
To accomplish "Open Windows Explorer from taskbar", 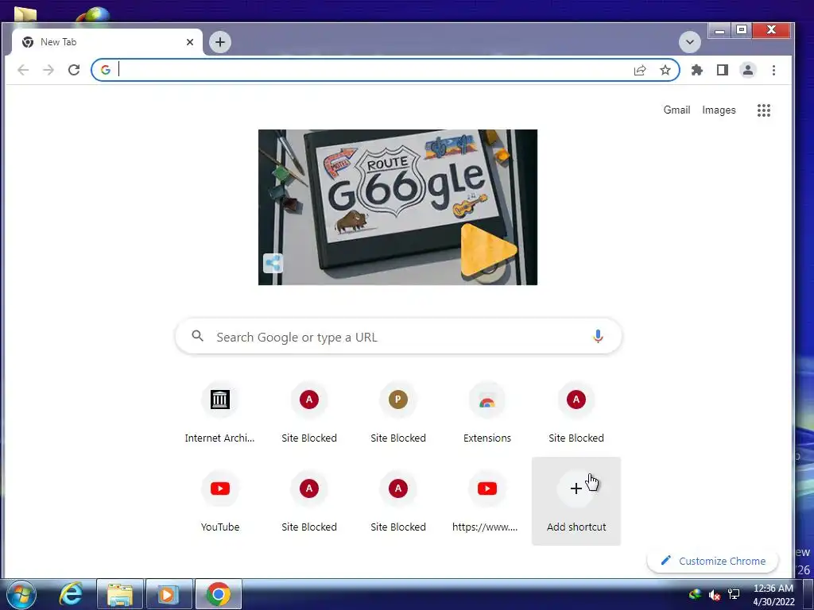I will (120, 594).
